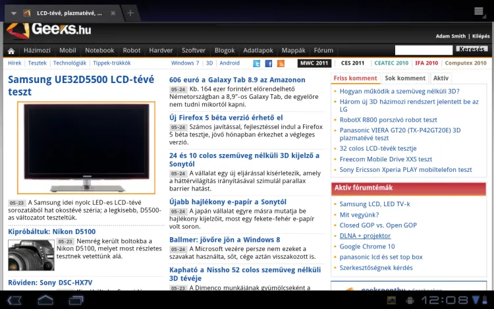Click the home icon in site navigation
This screenshot has width=494, height=309.
[11, 51]
